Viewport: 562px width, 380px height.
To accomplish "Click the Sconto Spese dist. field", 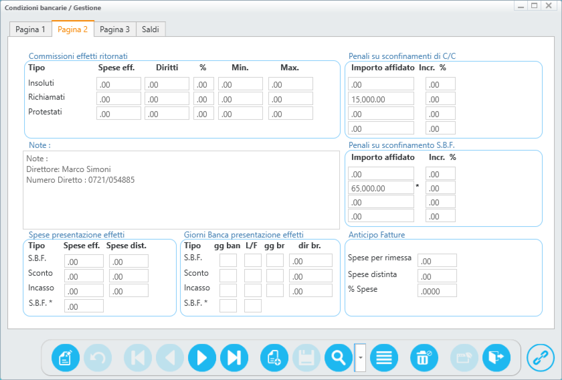I will pyautogui.click(x=128, y=276).
